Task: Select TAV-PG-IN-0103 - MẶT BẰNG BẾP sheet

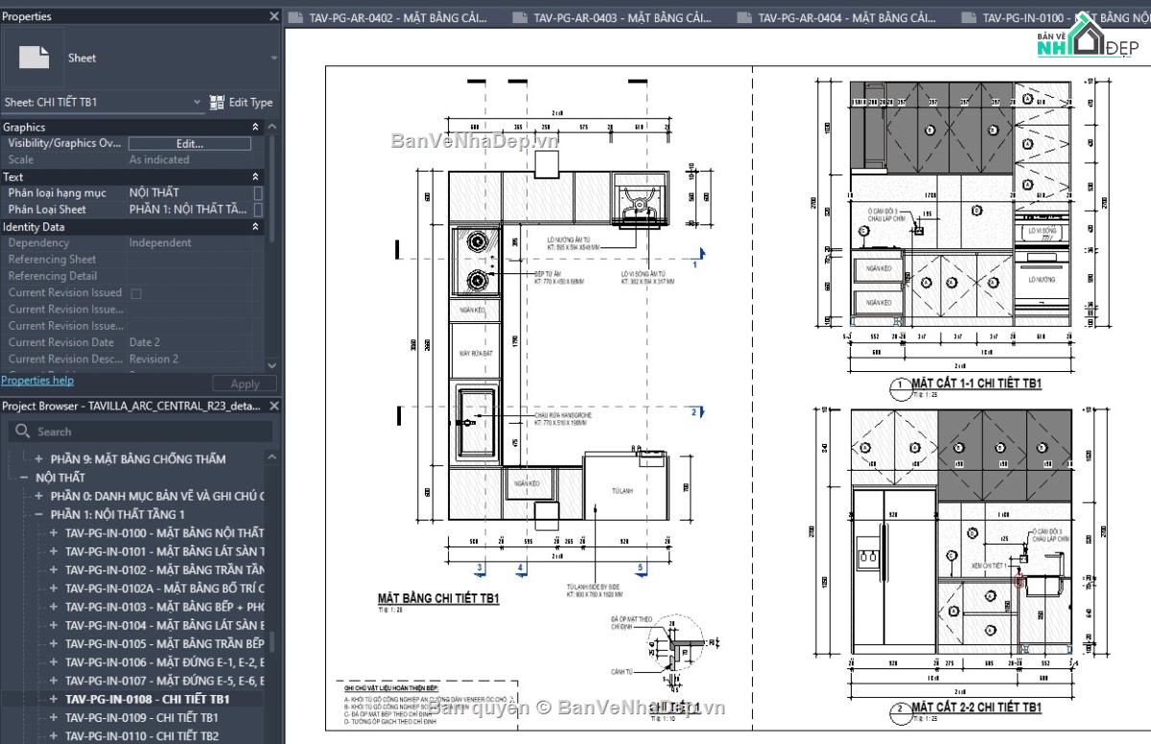Action: point(165,607)
